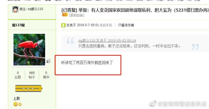Open the red bird avatar image
209x109 pixels.
coord(29,50)
